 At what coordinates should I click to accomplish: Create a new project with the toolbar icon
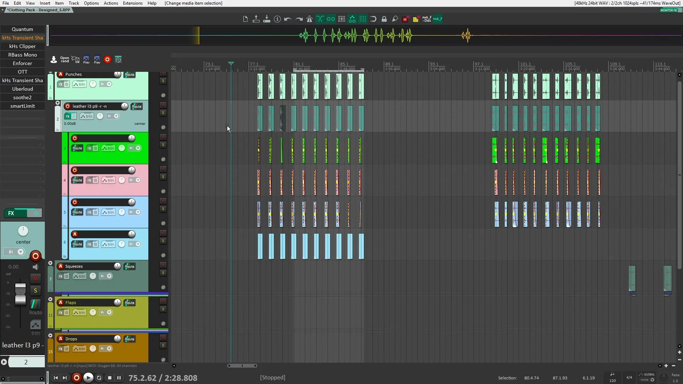click(x=245, y=19)
